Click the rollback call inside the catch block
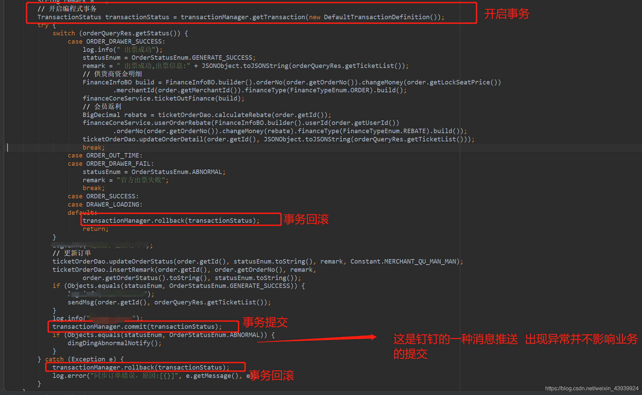Screen dimensions: 642x395 tap(141, 368)
